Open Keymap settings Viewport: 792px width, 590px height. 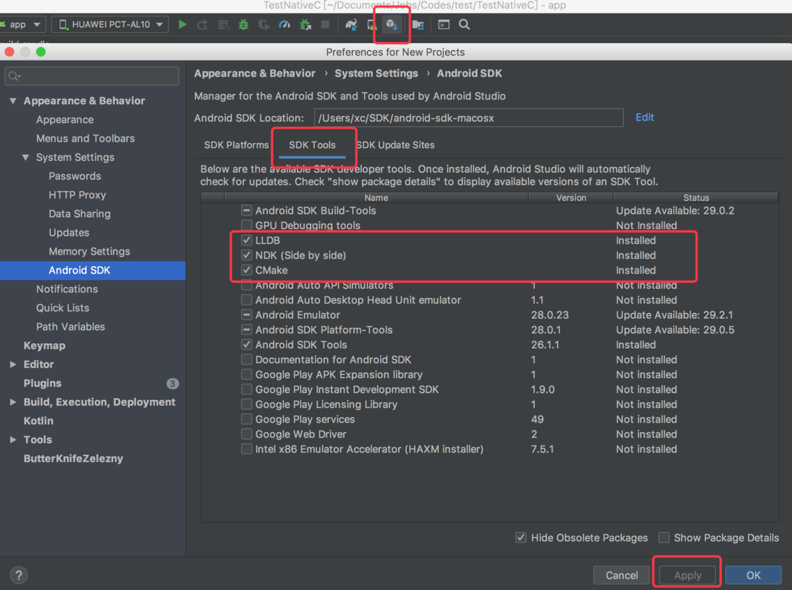[x=44, y=346]
